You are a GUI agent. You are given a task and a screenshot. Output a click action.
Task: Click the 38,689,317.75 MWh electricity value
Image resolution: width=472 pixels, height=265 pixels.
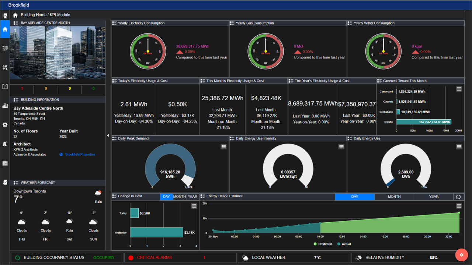click(x=192, y=46)
